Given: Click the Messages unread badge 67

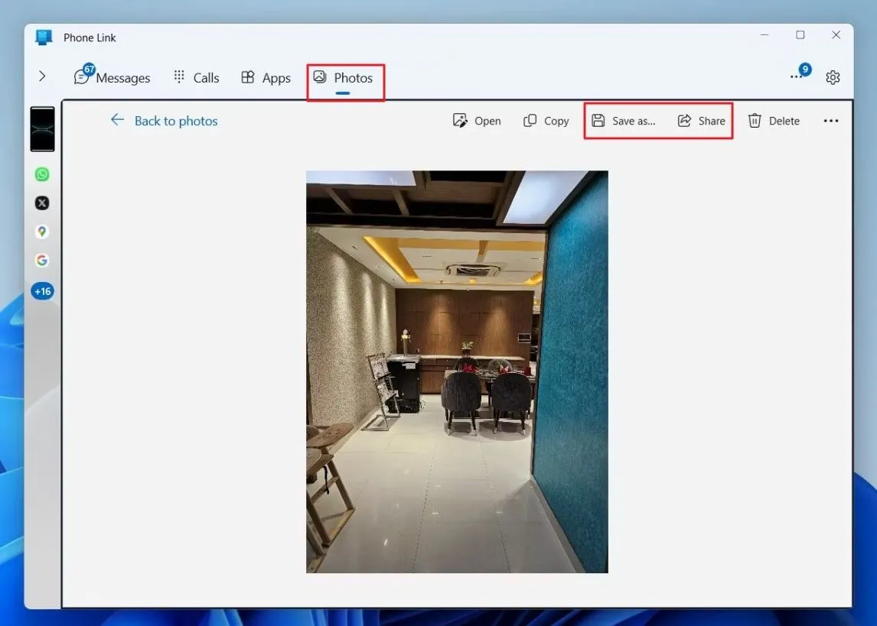Looking at the screenshot, I should 89,70.
